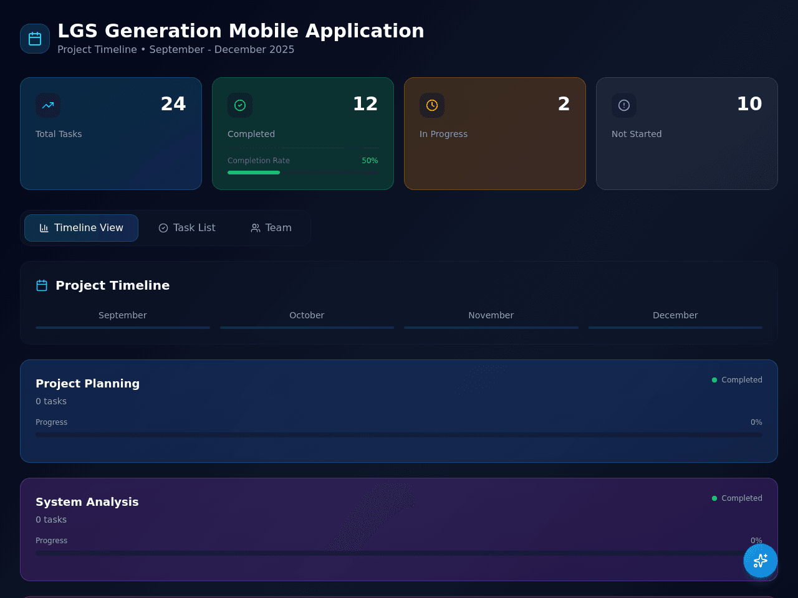798x598 pixels.
Task: Click the alert icon on Not Started card
Action: click(624, 105)
